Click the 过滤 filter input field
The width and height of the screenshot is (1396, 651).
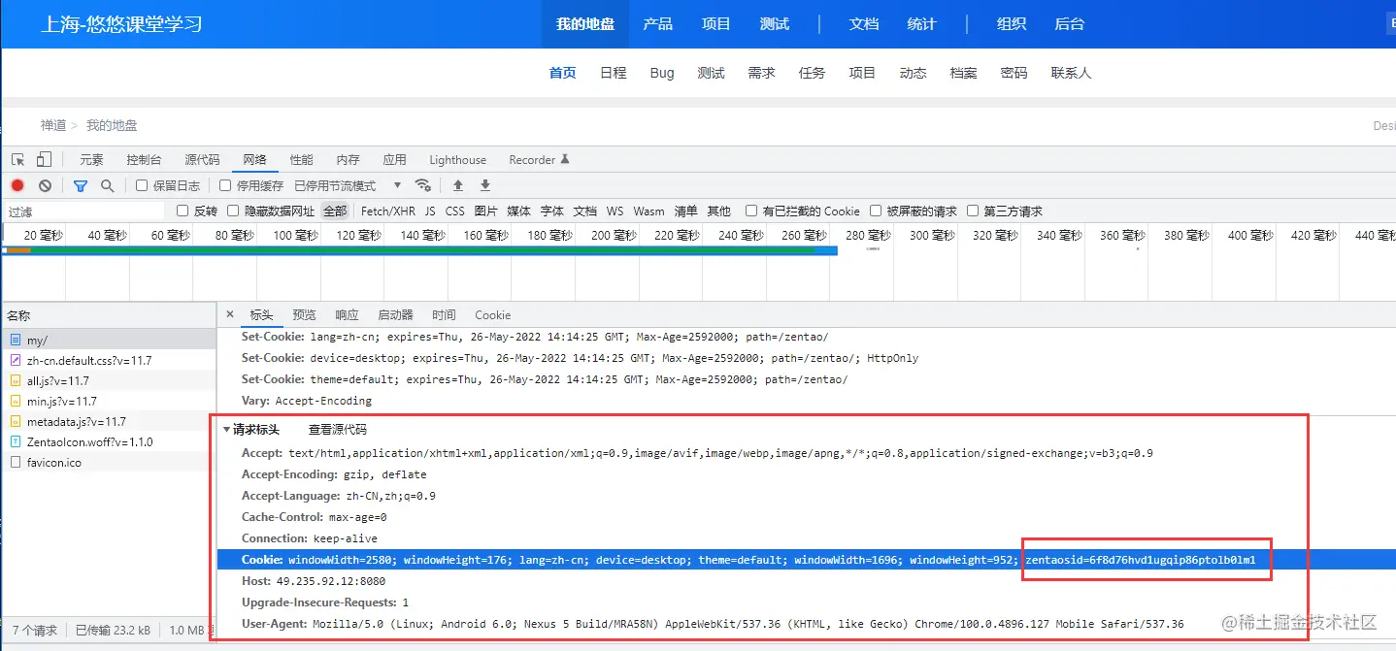[85, 211]
